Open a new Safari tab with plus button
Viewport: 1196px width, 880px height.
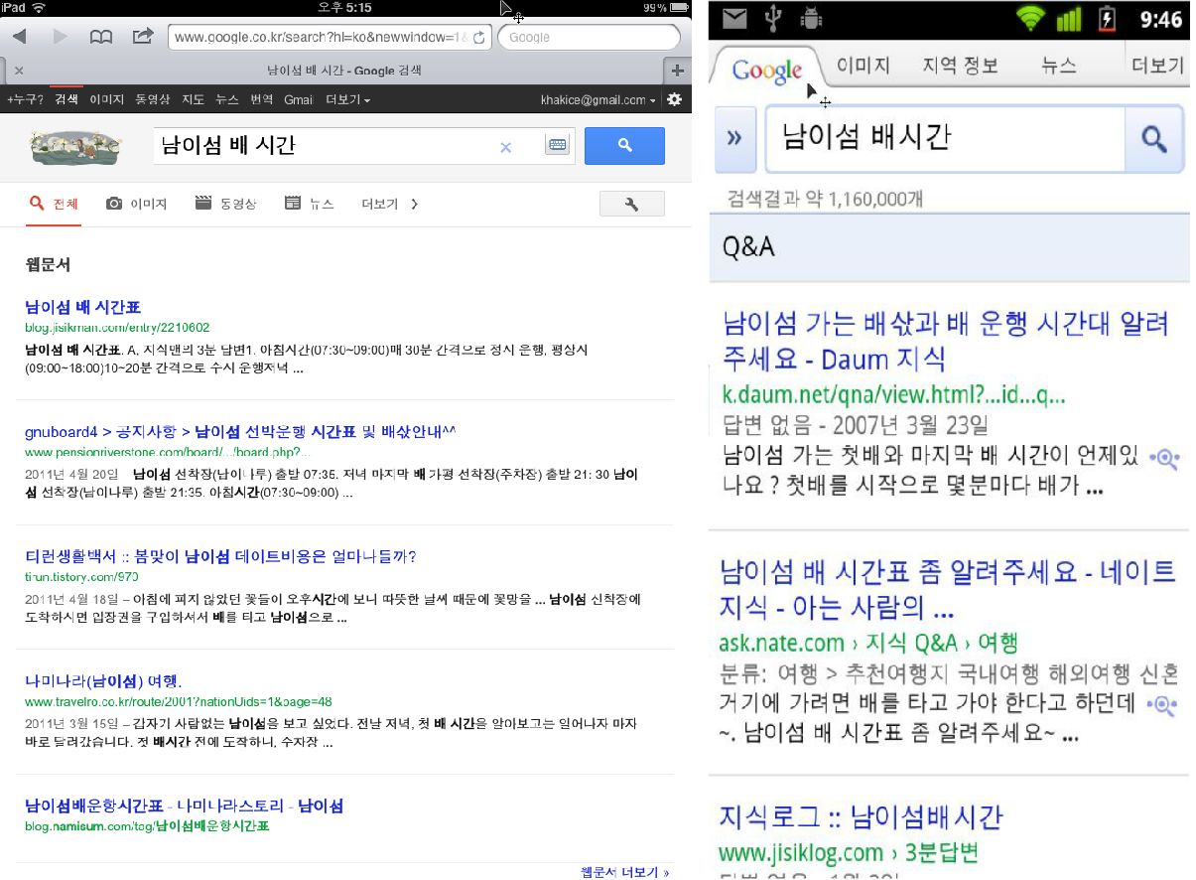pyautogui.click(x=678, y=71)
